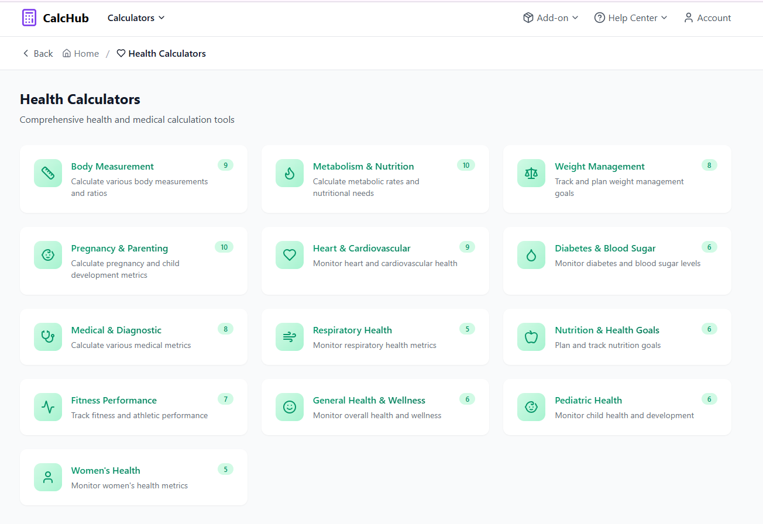Open the Metabolism & Nutrition category title
This screenshot has height=524, width=763.
(363, 167)
